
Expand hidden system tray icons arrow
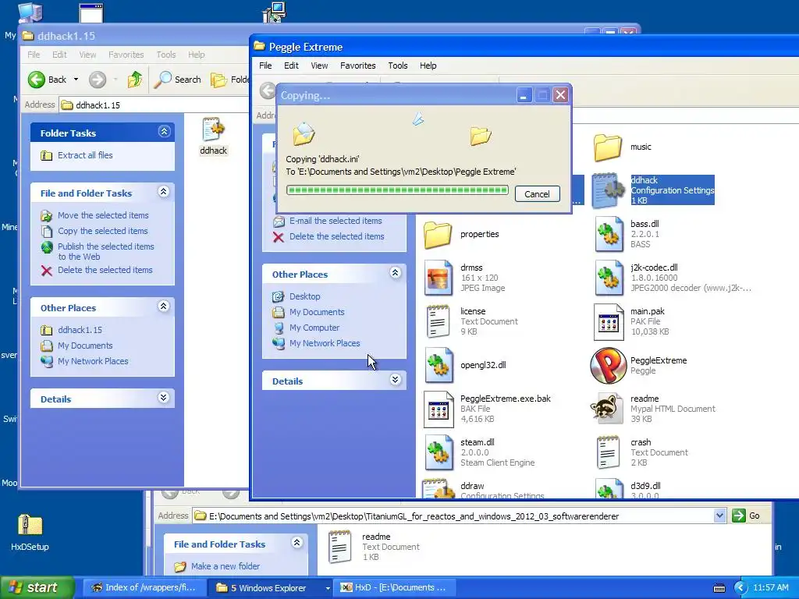[x=740, y=588]
